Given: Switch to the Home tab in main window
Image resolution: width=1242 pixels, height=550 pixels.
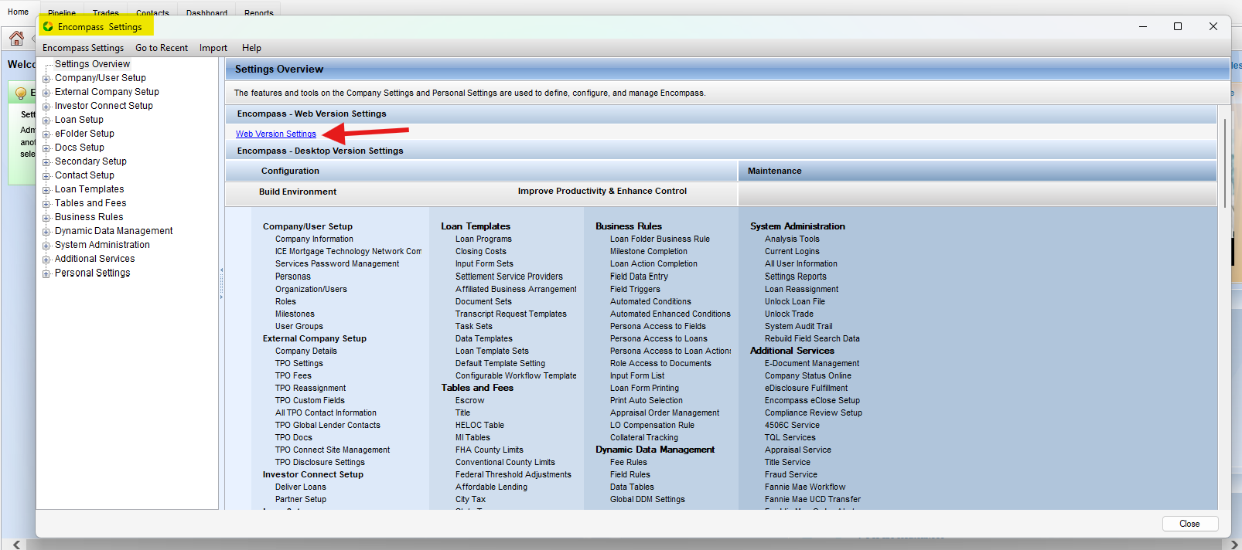Looking at the screenshot, I should (18, 12).
